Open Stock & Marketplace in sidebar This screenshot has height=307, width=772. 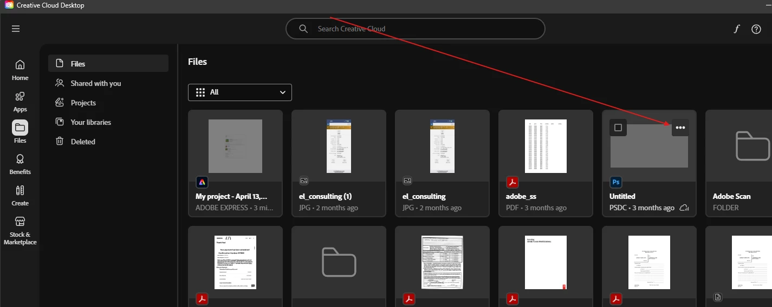click(x=20, y=231)
